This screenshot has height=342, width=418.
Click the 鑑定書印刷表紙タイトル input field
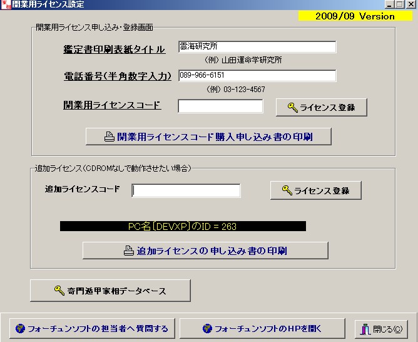point(257,47)
